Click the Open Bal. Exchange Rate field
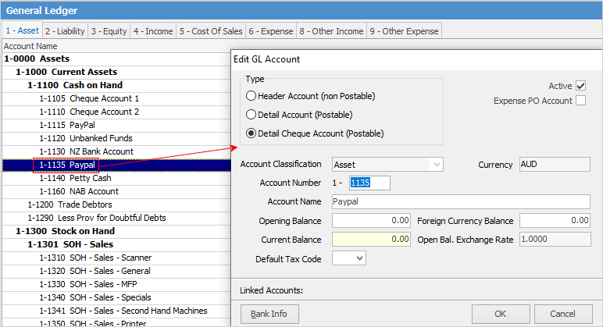Viewport: 603px width, 327px height. point(555,239)
